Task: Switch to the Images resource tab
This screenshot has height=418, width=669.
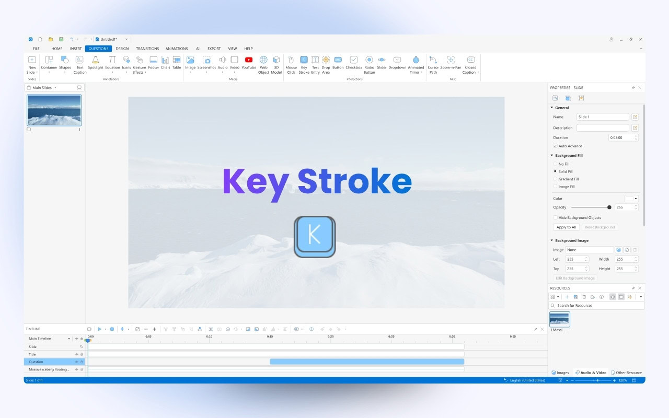Action: 560,373
